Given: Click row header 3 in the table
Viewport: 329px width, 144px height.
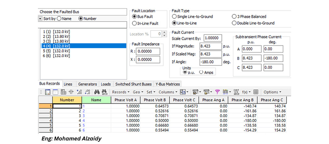Looking at the screenshot, I should pos(45,116).
